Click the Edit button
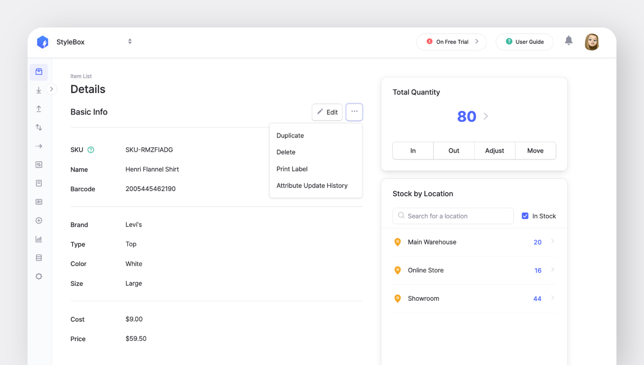This screenshot has width=644, height=365. click(x=327, y=112)
